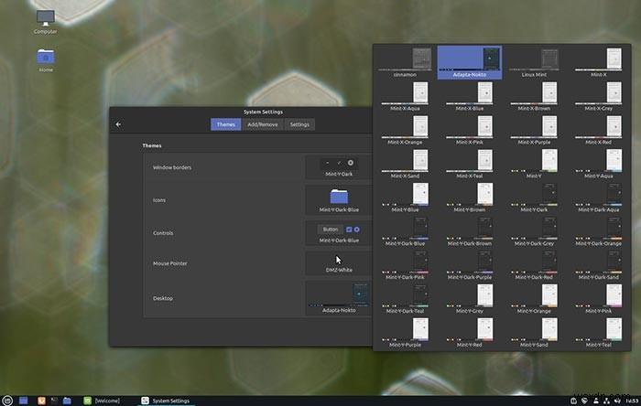The image size is (641, 406).
Task: Select the Mint-X-Grey theme
Action: [599, 96]
